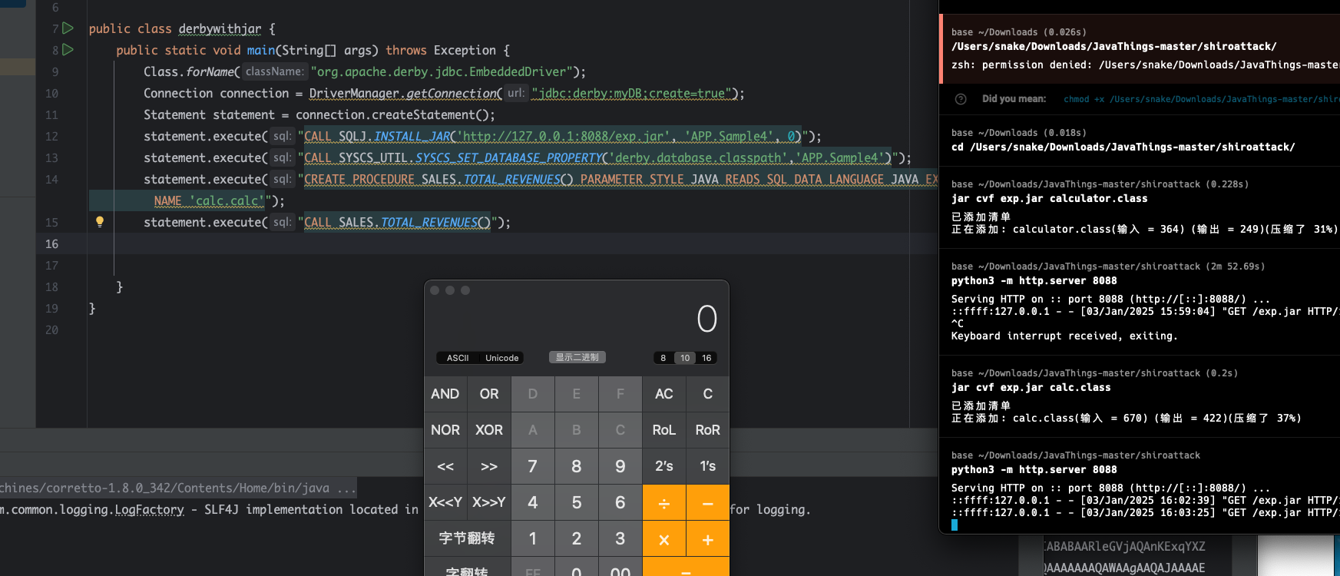
Task: Click 'LogFactory' in the run console output
Action: [149, 509]
